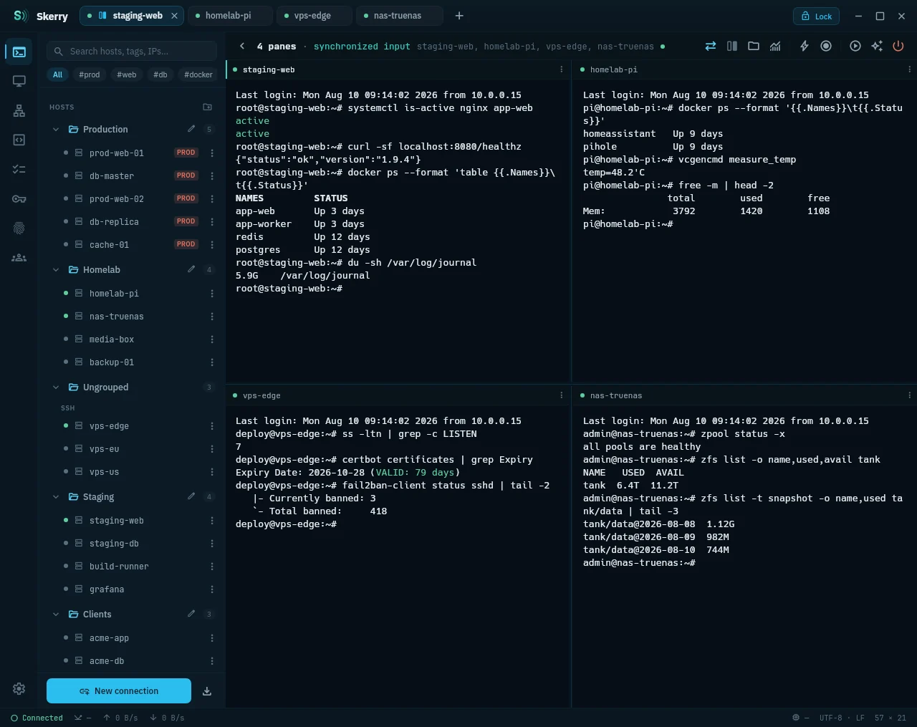Collapse the Staging group
Screen dimensions: 917x727
pos(56,497)
